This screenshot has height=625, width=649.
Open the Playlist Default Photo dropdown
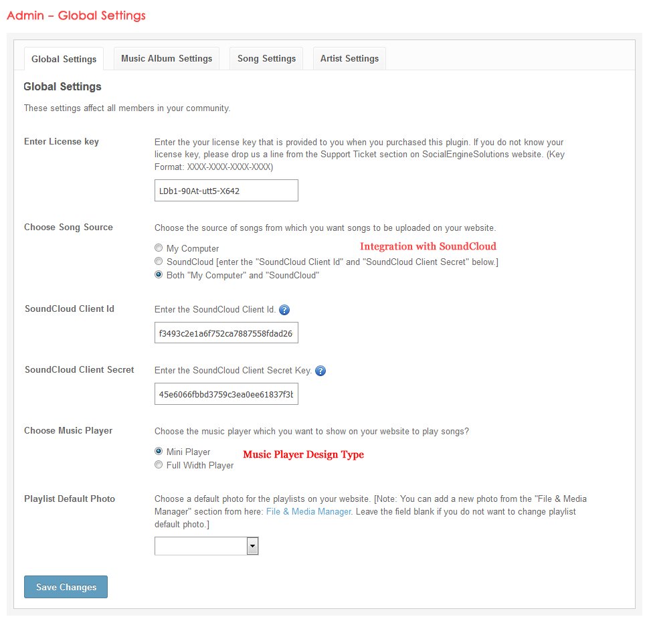pos(206,546)
